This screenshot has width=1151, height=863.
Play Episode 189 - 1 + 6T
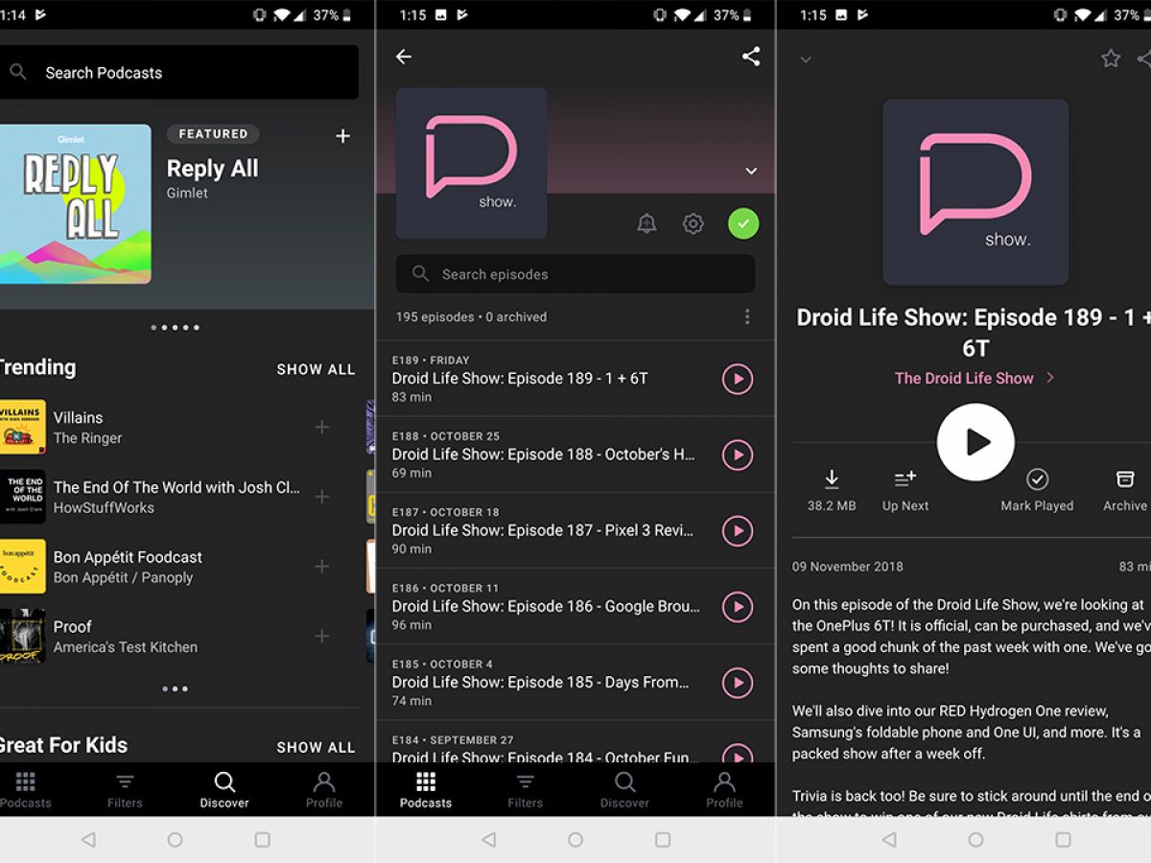(738, 379)
